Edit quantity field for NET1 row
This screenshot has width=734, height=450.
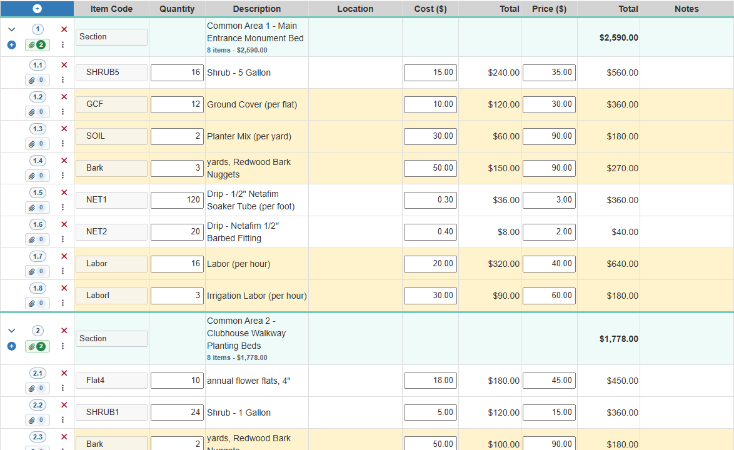(177, 200)
